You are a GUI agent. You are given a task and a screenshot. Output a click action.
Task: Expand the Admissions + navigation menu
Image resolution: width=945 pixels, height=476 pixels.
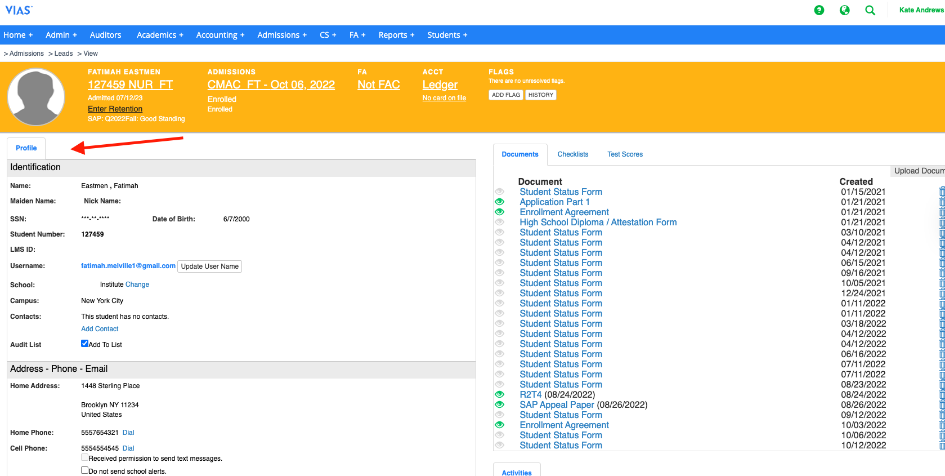(281, 35)
